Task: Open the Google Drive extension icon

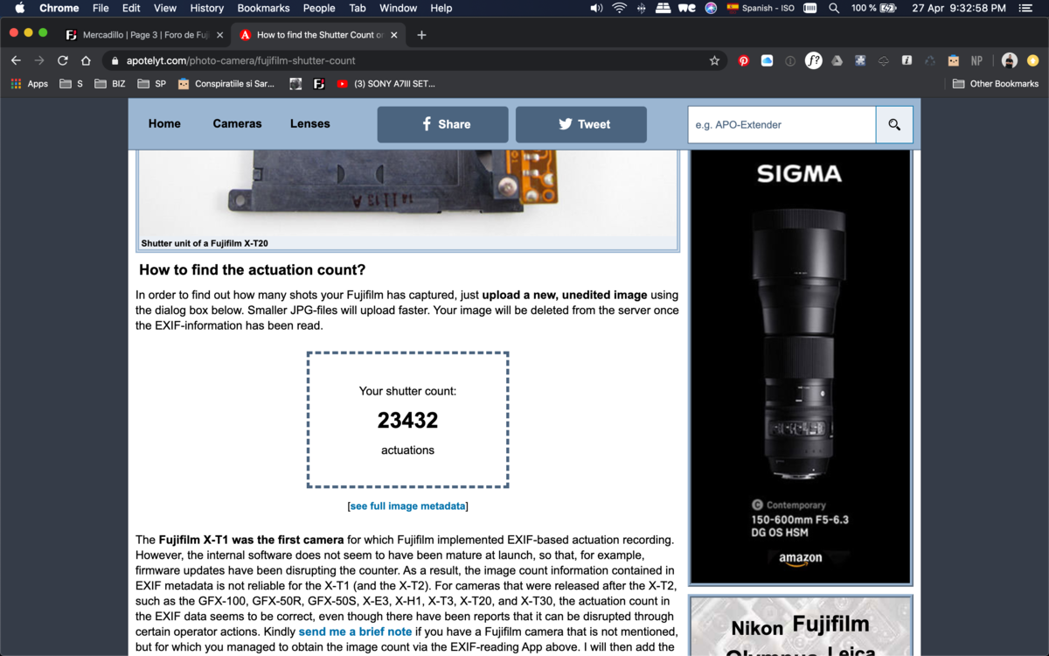Action: tap(837, 61)
